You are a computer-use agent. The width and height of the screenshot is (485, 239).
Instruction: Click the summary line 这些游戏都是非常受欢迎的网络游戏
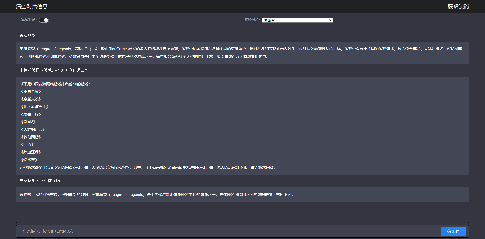pos(148,167)
